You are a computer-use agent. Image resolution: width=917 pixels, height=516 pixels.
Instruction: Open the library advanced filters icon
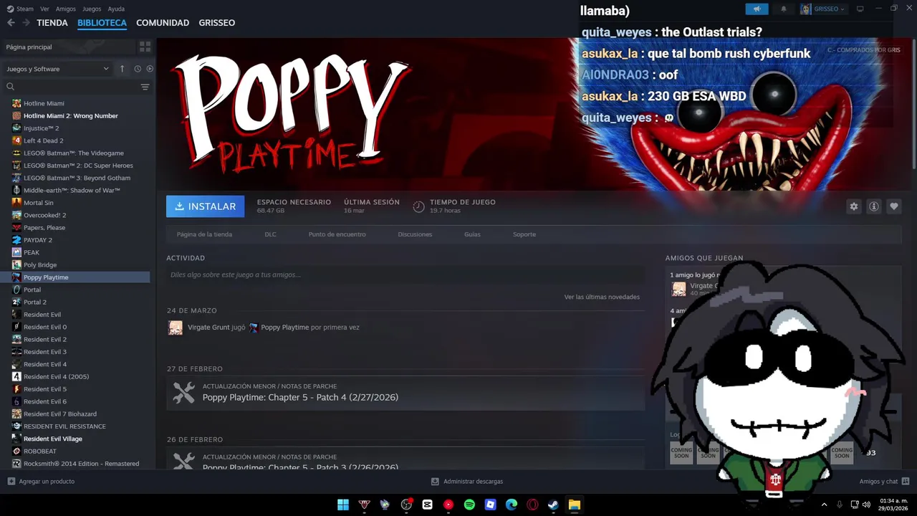pyautogui.click(x=145, y=87)
